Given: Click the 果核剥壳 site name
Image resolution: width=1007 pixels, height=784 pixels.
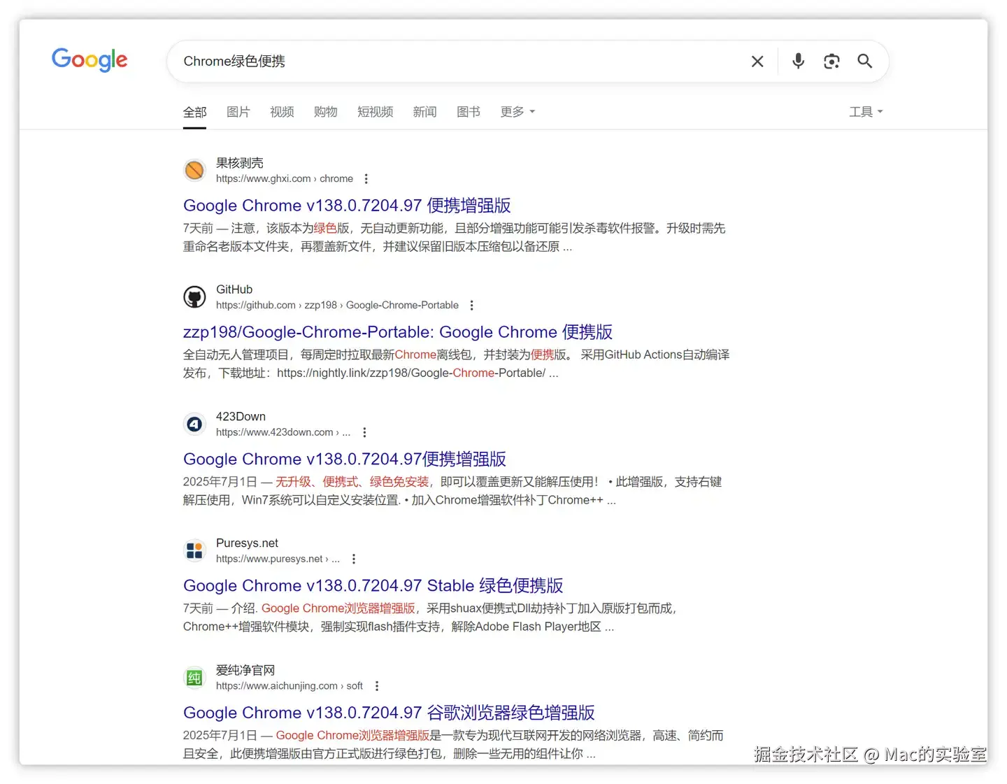Looking at the screenshot, I should 240,163.
